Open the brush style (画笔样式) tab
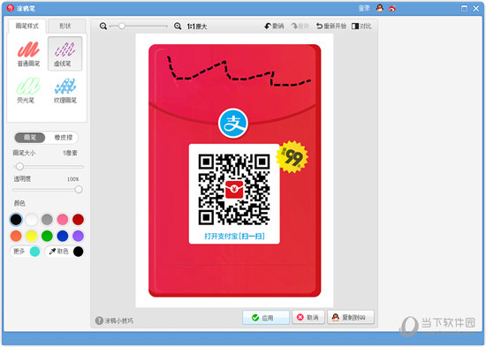486x347 pixels. [x=27, y=26]
